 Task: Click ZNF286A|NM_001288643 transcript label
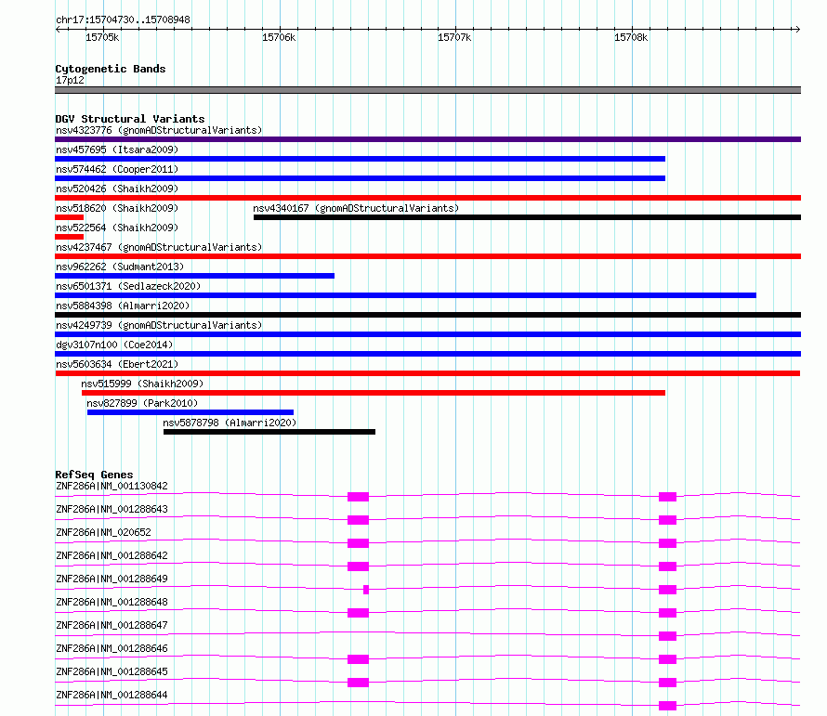point(112,509)
